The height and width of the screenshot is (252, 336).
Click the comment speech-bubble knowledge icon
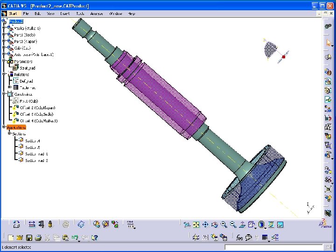[249, 238]
